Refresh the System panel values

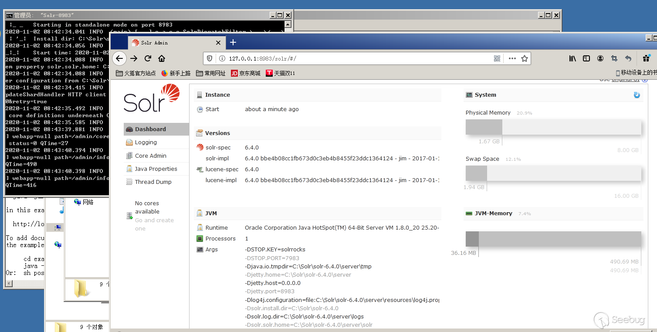(637, 95)
